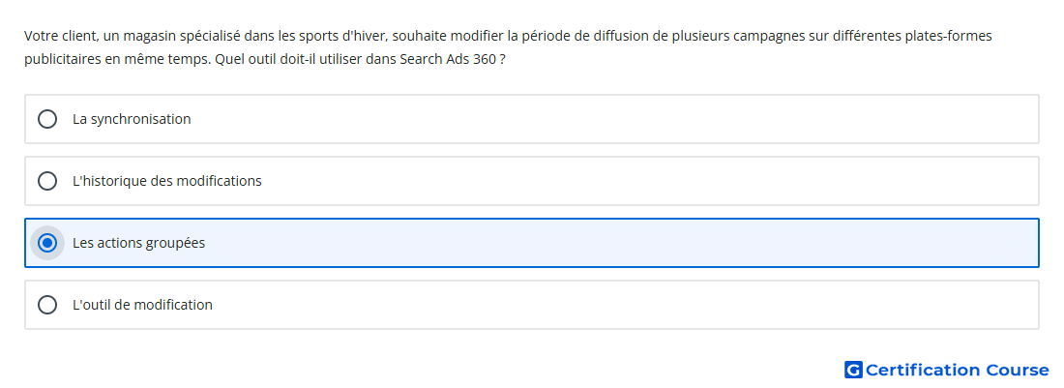Click the 'Les actions groupées' answer label
Viewport: 1064px width, 388px height.
[x=138, y=243]
